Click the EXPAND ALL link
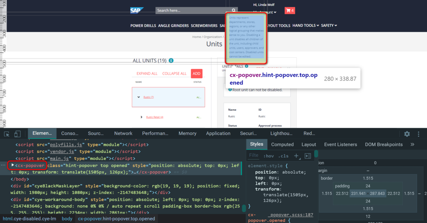 coord(147,73)
